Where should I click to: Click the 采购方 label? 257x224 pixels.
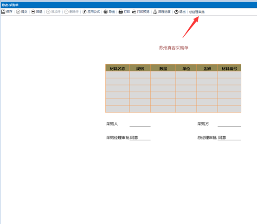point(203,124)
